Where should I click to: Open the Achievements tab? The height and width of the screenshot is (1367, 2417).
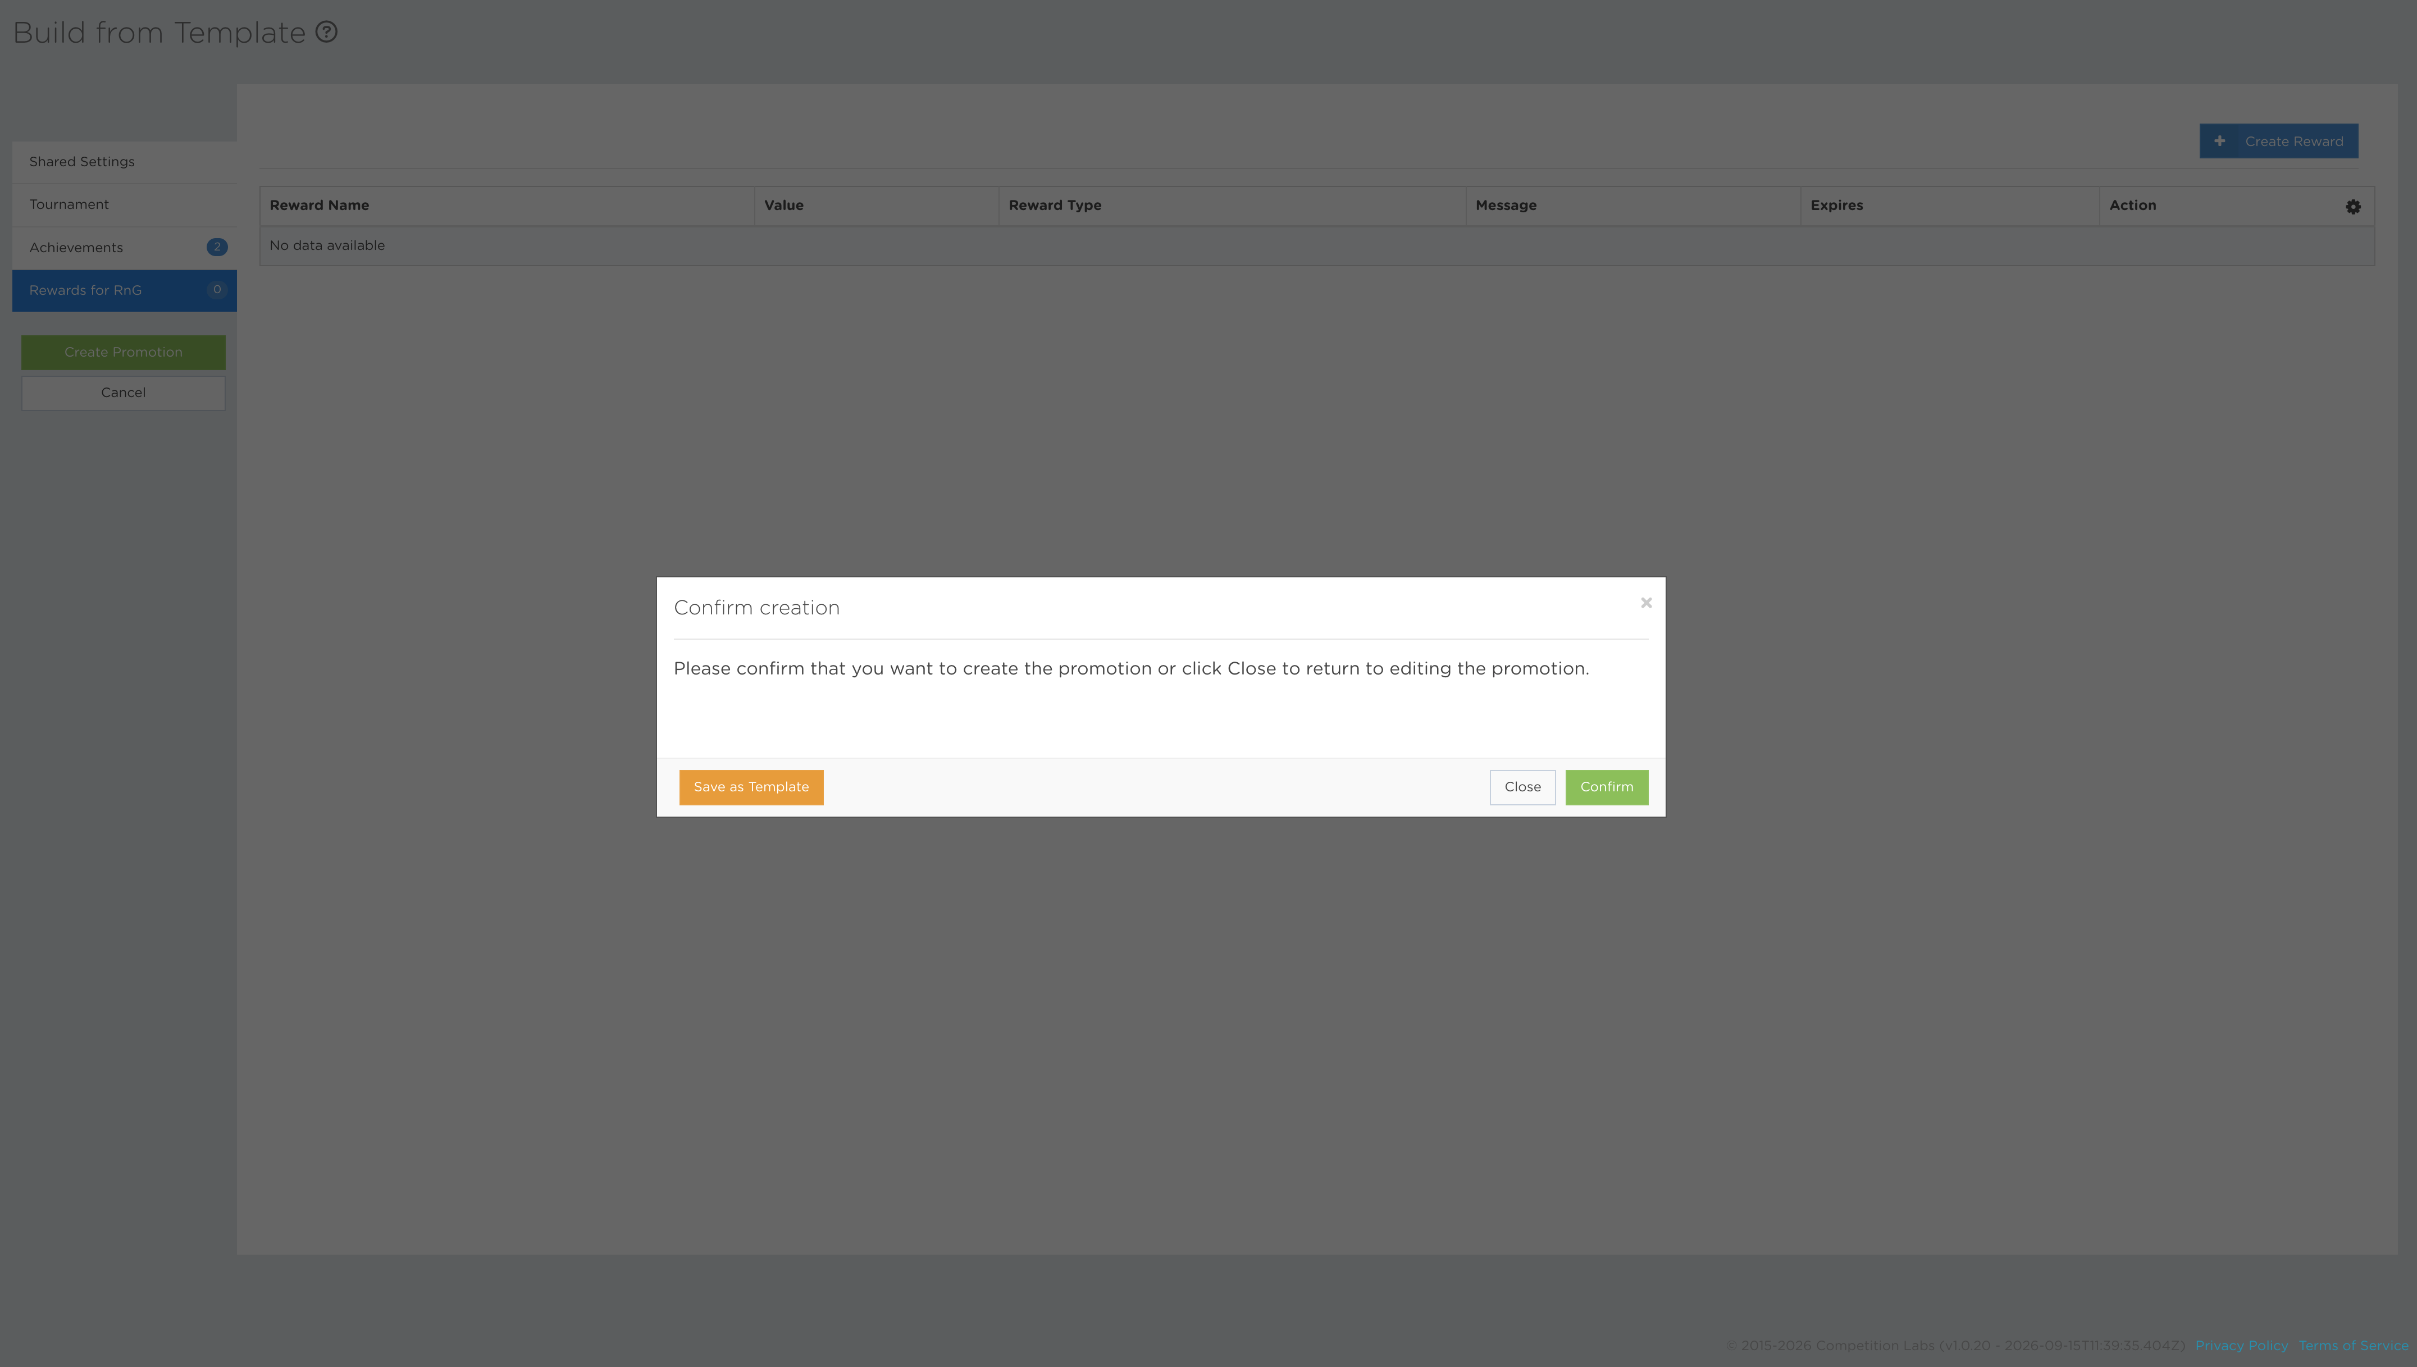[x=124, y=248]
